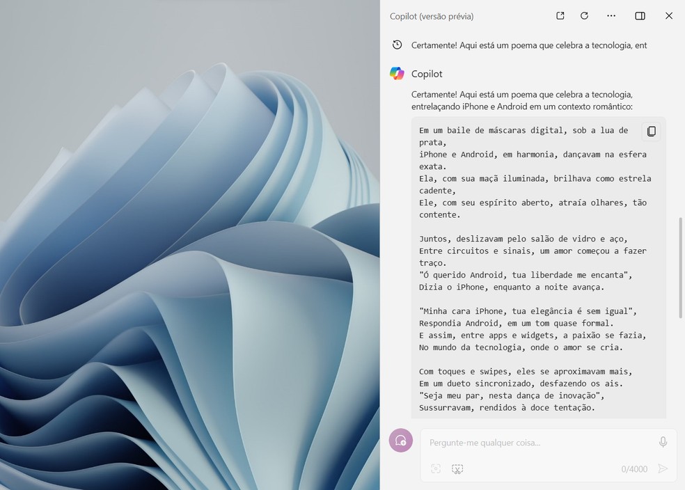The image size is (685, 490).
Task: Copy the generated poem to clipboard
Action: [651, 131]
